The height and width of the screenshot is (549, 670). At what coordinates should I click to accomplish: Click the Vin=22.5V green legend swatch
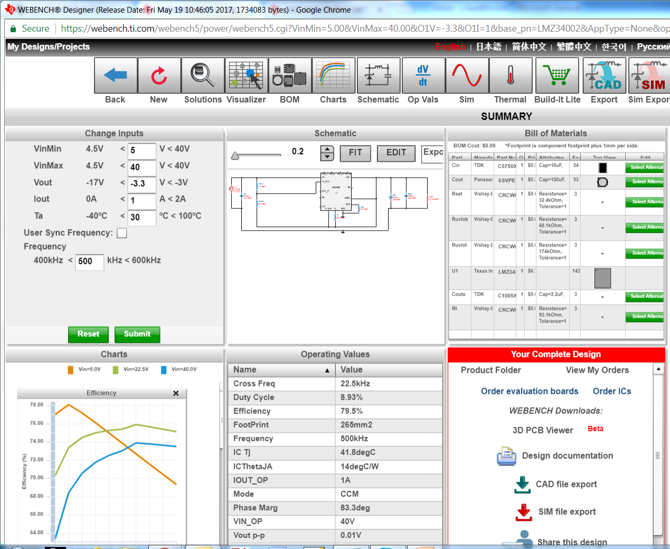(x=116, y=370)
